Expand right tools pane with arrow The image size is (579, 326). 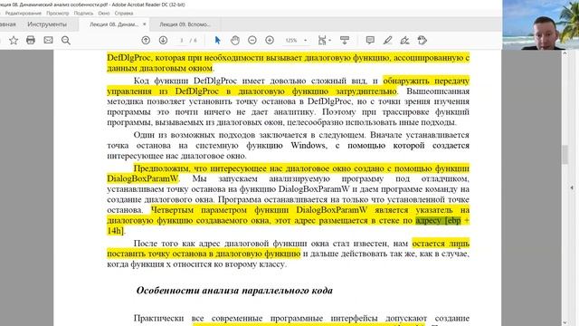point(572,187)
